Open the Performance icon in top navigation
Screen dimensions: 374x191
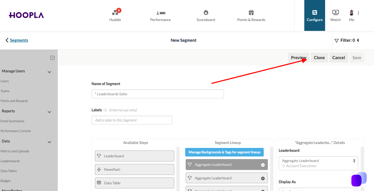[x=161, y=13]
